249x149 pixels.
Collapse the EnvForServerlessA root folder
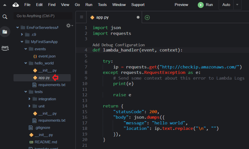[18, 28]
